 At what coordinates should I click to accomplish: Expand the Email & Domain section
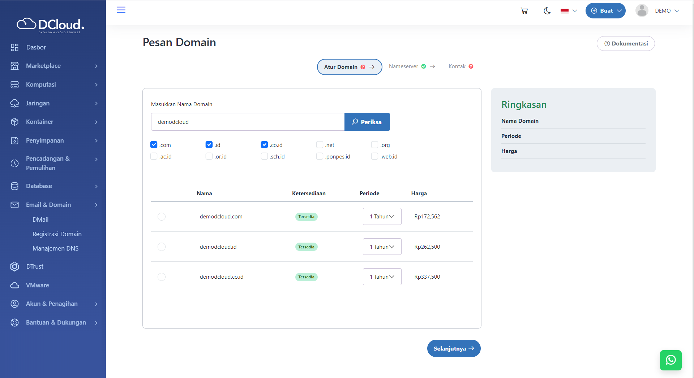tap(48, 205)
